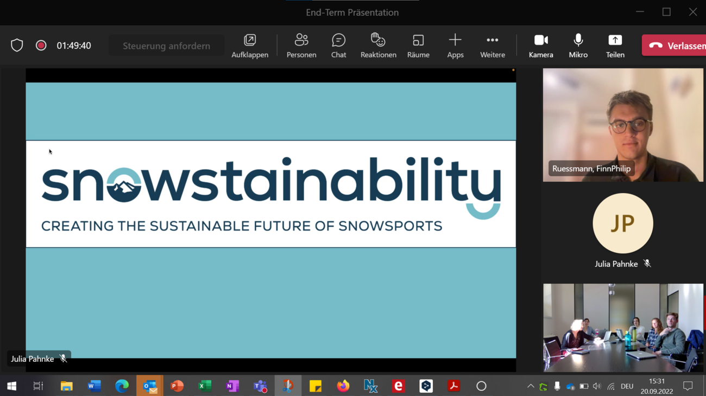The image size is (706, 396).
Task: Click the Ruessmann, FinnPhilip name label
Action: pyautogui.click(x=591, y=169)
